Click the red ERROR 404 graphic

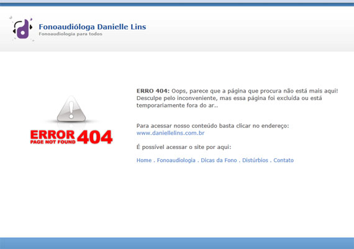click(x=71, y=137)
